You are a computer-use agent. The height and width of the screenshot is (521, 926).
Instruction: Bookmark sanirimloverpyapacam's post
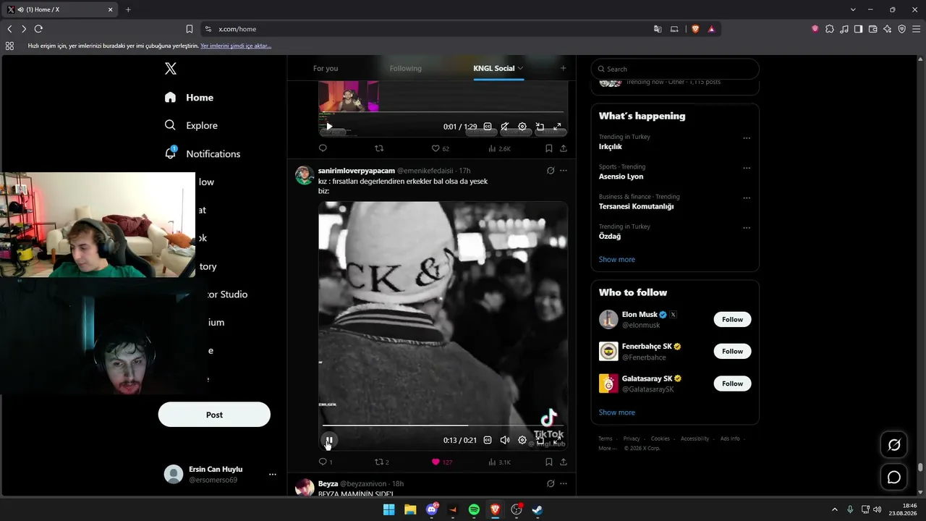pyautogui.click(x=549, y=462)
